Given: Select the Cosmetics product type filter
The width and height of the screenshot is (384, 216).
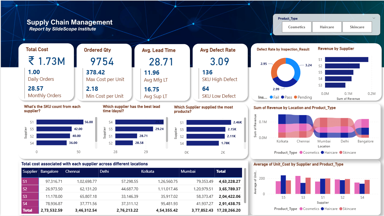Looking at the screenshot, I should [297, 27].
